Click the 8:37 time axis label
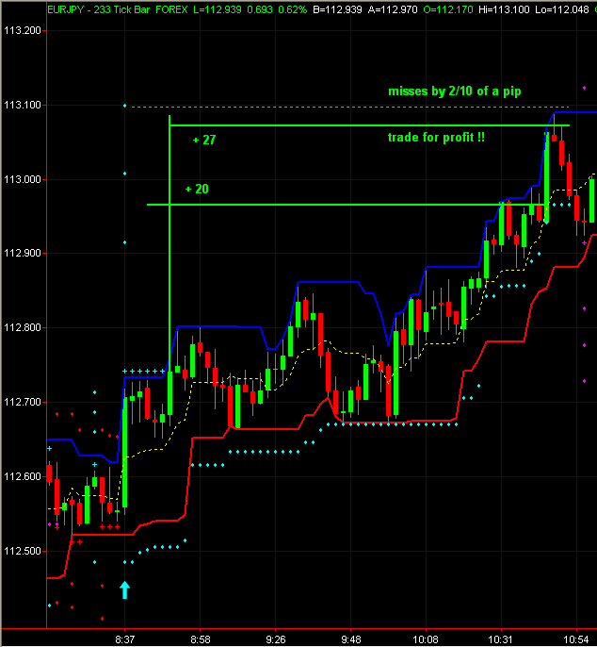Image resolution: width=597 pixels, height=647 pixels. click(125, 639)
